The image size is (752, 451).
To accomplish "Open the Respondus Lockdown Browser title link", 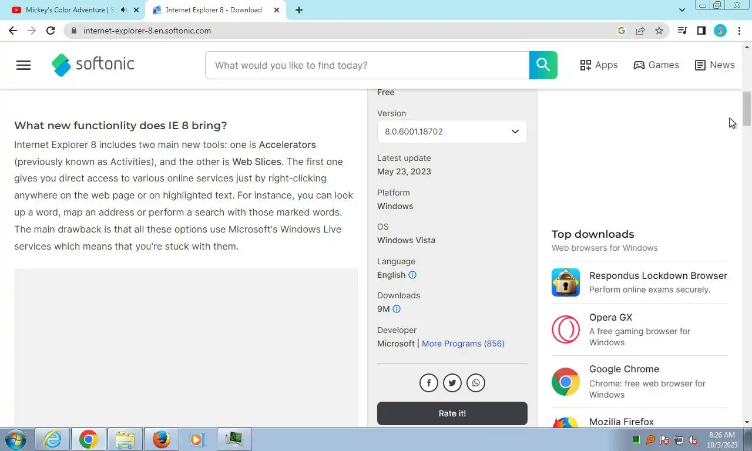I will click(x=658, y=275).
